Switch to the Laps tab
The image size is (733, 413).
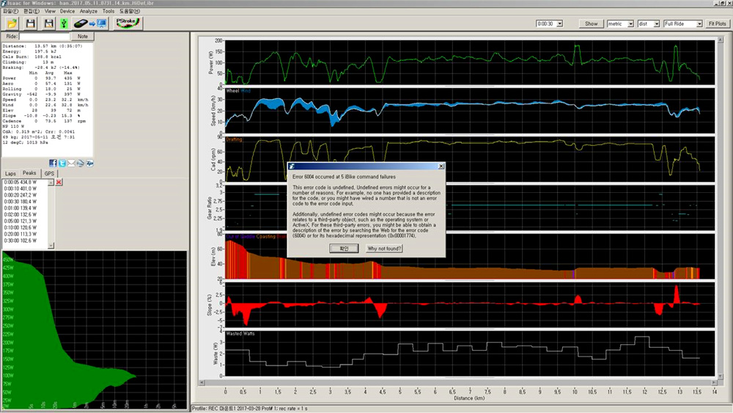point(10,173)
